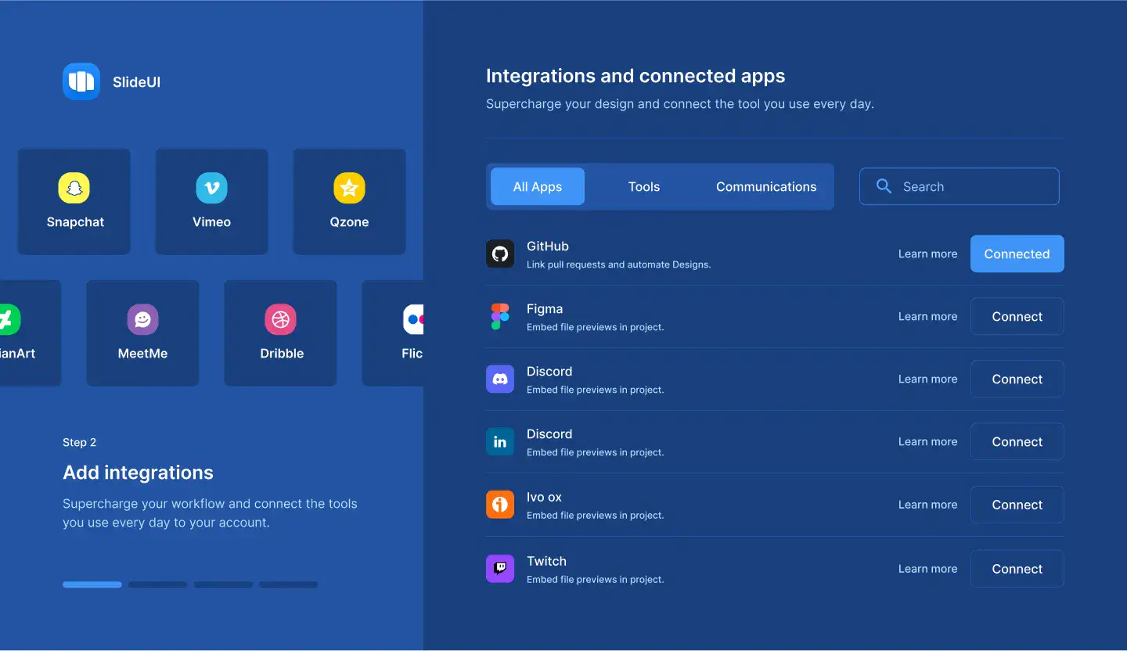The image size is (1127, 651).
Task: Click the Snapchat card label
Action: [x=75, y=221]
